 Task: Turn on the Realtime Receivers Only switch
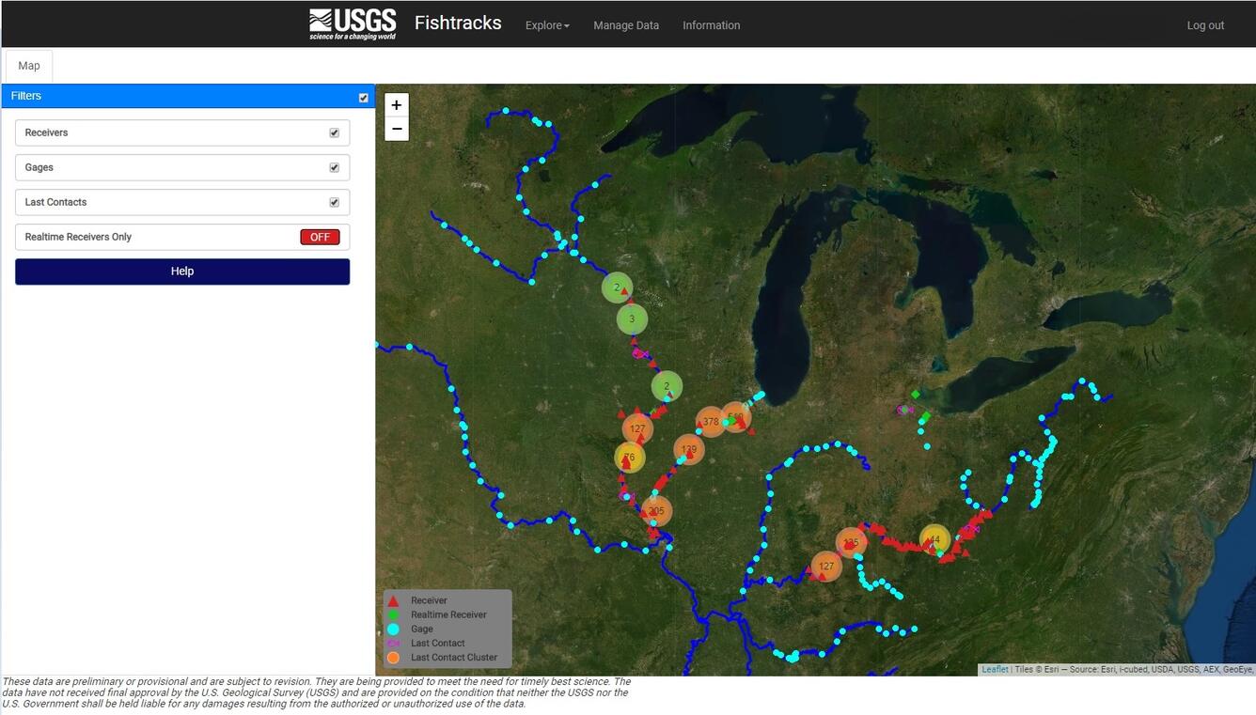320,237
